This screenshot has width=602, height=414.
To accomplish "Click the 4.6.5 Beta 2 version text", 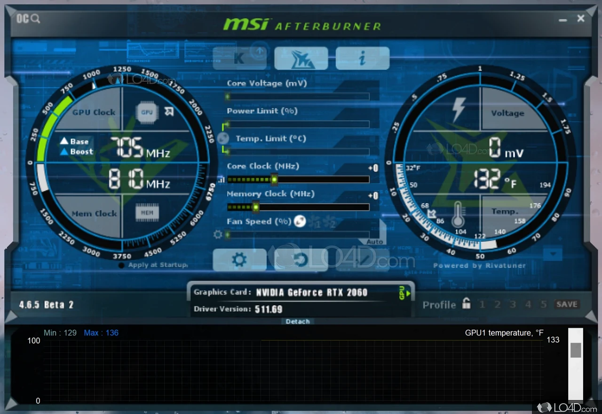I will click(46, 305).
